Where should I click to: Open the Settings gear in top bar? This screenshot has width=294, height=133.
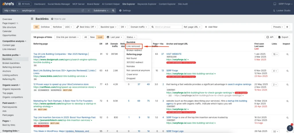125,10
